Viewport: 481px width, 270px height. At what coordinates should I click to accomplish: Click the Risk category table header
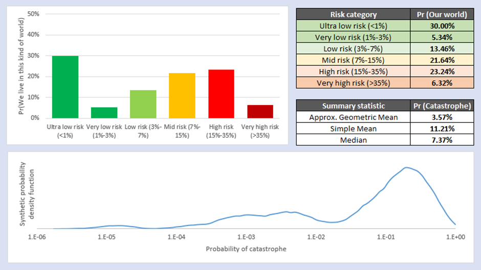click(x=354, y=15)
